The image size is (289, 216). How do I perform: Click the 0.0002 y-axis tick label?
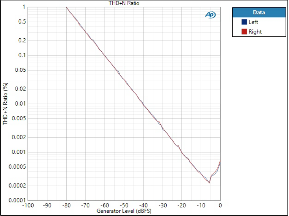[x=18, y=185]
